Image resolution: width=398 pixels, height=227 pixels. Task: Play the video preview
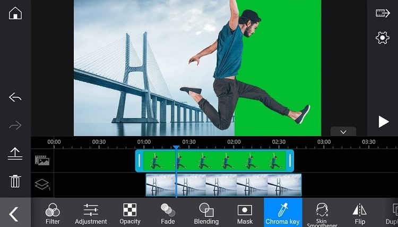pos(383,122)
